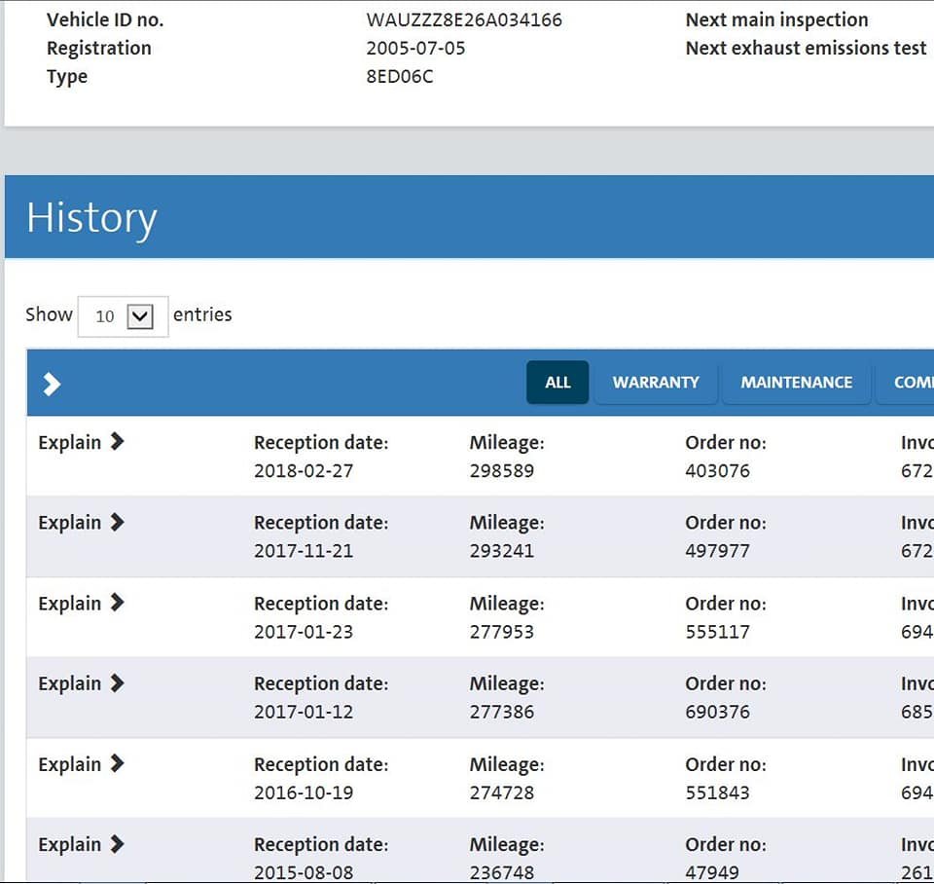Click the History section heading
Image resolution: width=934 pixels, height=884 pixels.
tap(91, 218)
